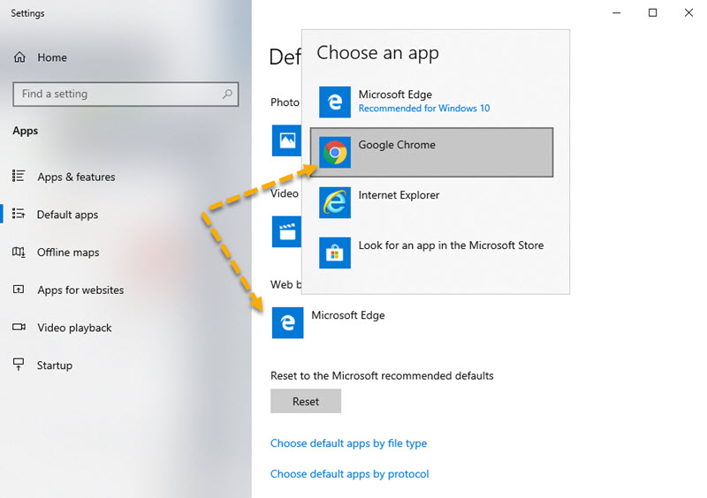
Task: Click the Apps & features list icon
Action: tap(19, 177)
